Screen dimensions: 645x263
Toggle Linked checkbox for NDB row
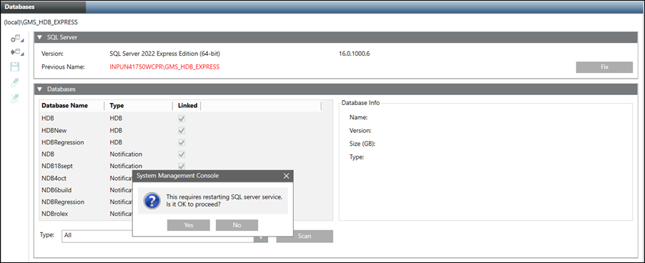coord(182,154)
